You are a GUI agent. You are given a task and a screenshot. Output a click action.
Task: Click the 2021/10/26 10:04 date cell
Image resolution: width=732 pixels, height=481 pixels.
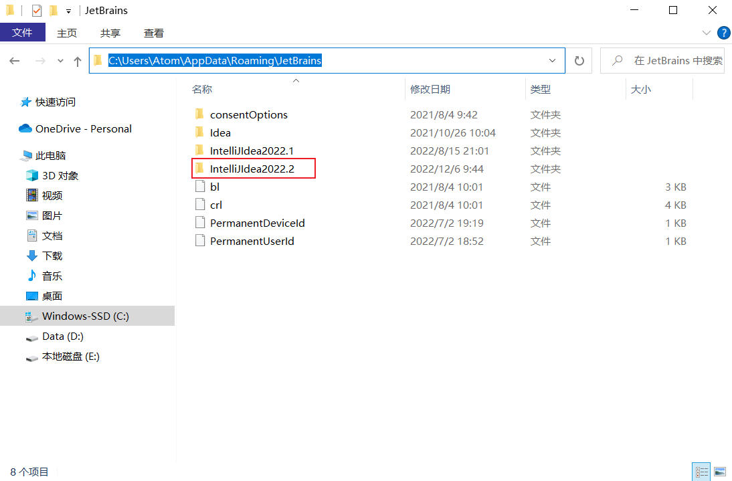tap(453, 133)
